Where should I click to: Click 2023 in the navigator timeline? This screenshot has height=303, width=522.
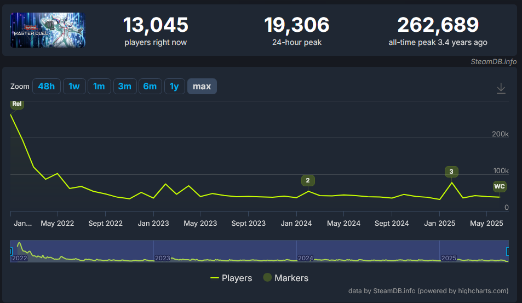coord(163,258)
